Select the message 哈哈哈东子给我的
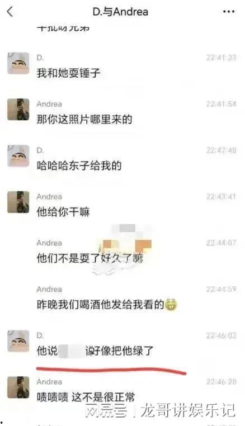The image size is (245, 426). (79, 165)
